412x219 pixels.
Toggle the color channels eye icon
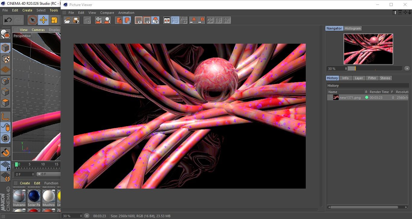155,20
